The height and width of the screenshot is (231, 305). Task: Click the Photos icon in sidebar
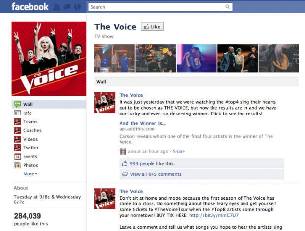click(x=17, y=165)
